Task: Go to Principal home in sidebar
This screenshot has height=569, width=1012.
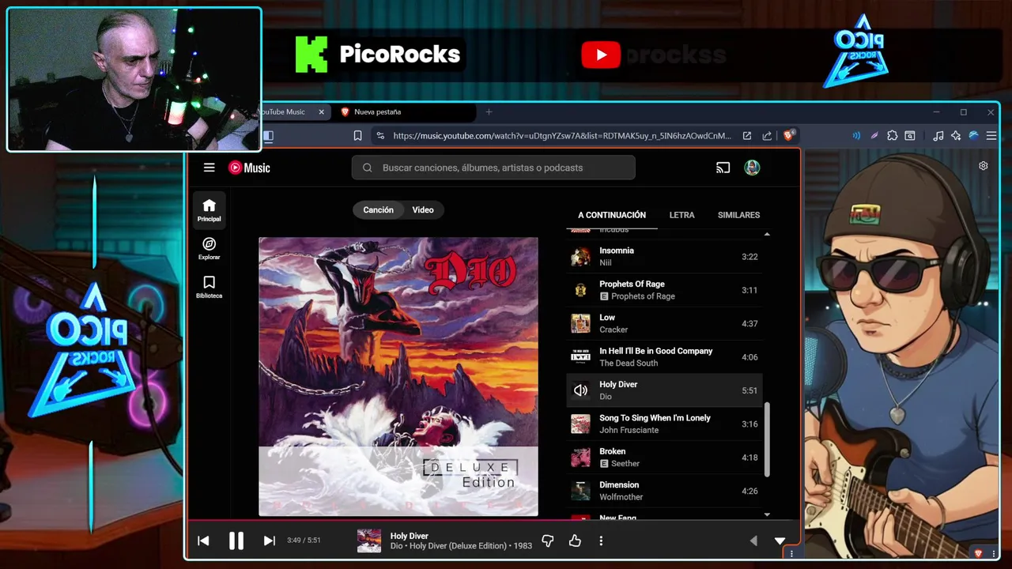Action: pos(209,210)
